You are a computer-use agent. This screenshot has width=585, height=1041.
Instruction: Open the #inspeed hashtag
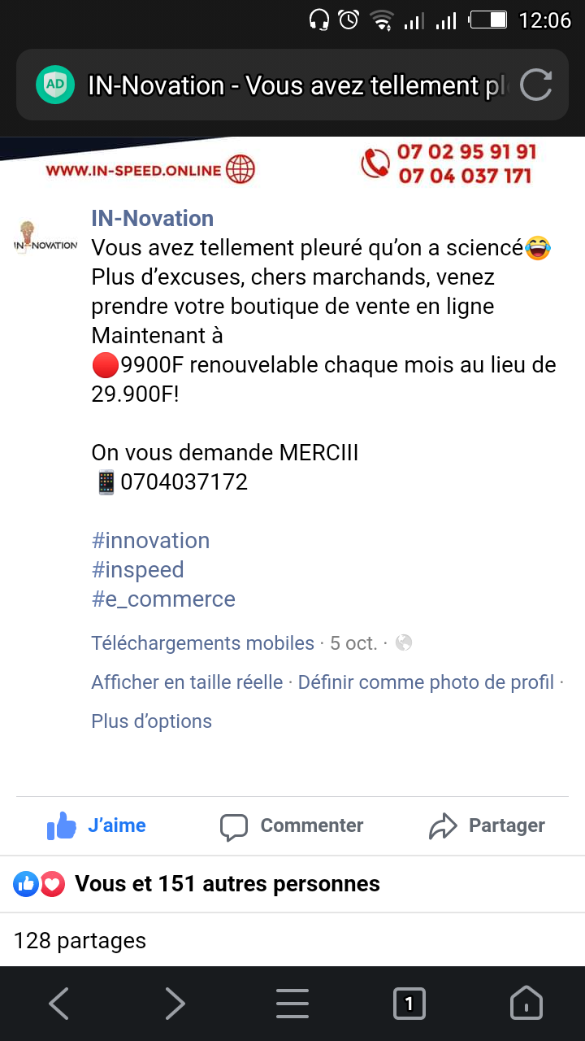137,570
